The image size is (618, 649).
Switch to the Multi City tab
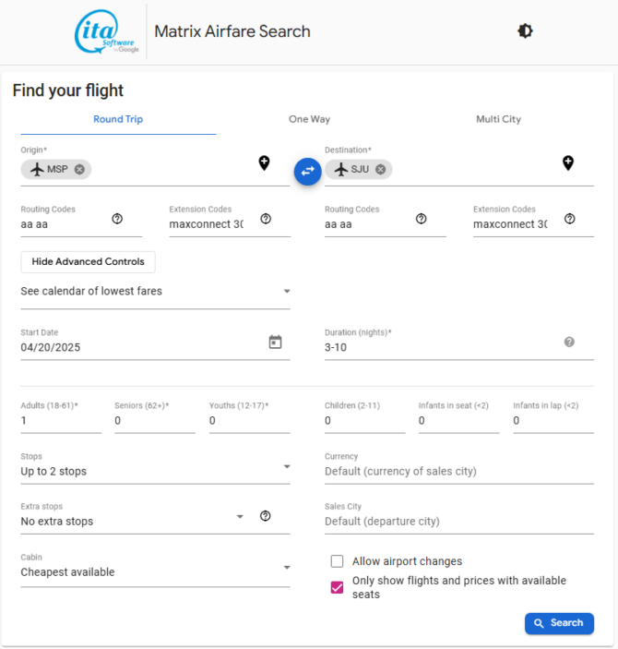pyautogui.click(x=498, y=119)
